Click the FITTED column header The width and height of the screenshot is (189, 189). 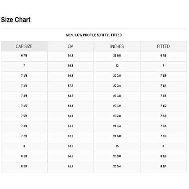pyautogui.click(x=163, y=46)
